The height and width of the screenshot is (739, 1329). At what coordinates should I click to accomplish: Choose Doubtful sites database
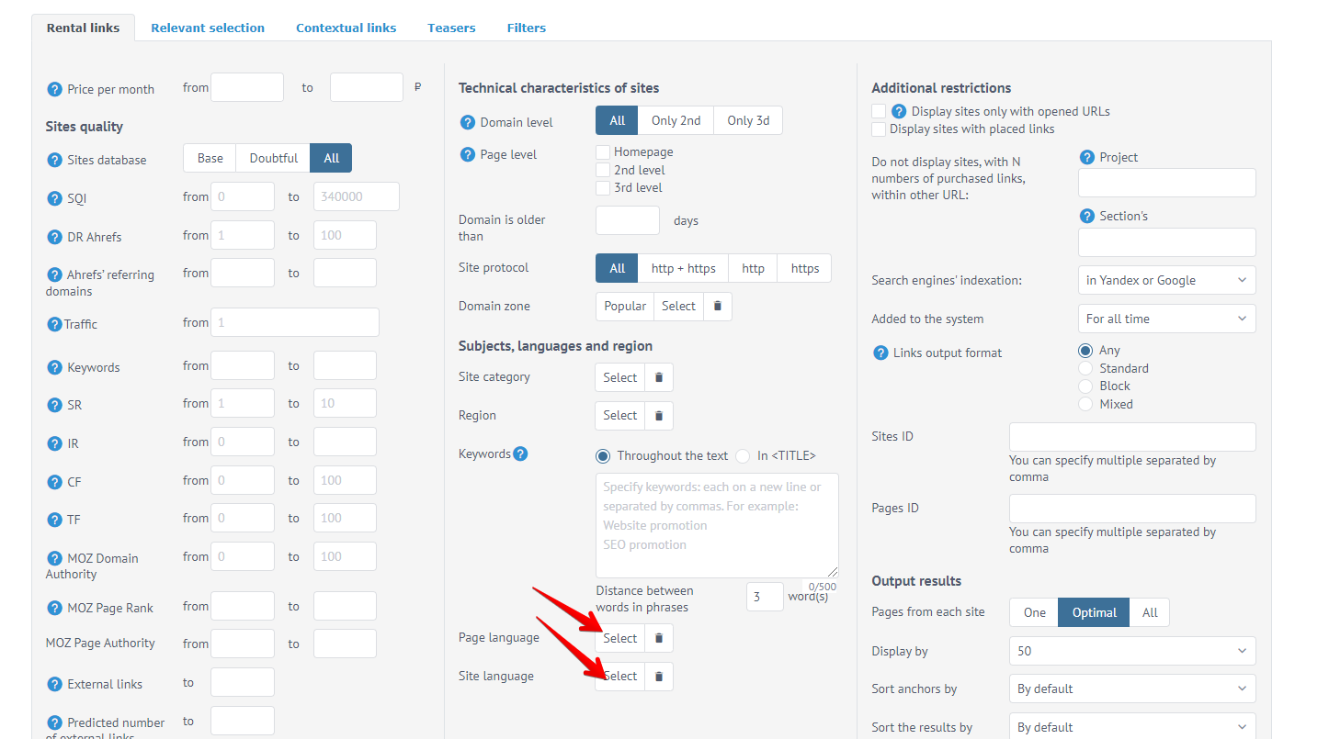(273, 158)
